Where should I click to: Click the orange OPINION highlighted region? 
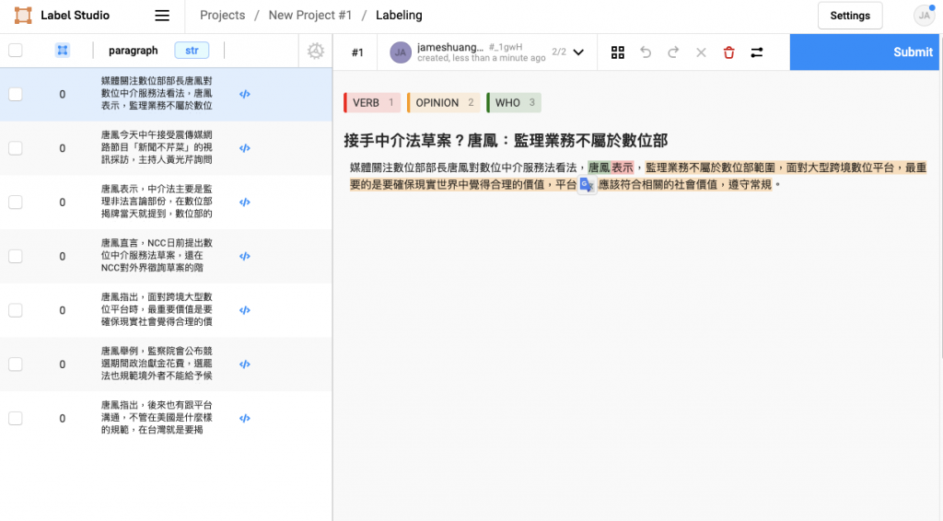(x=785, y=168)
